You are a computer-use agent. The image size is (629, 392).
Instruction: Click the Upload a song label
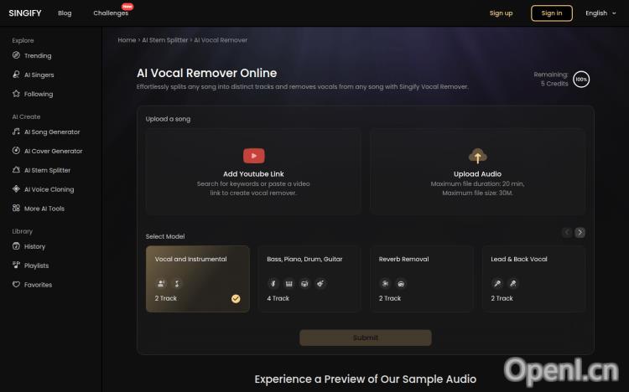168,119
